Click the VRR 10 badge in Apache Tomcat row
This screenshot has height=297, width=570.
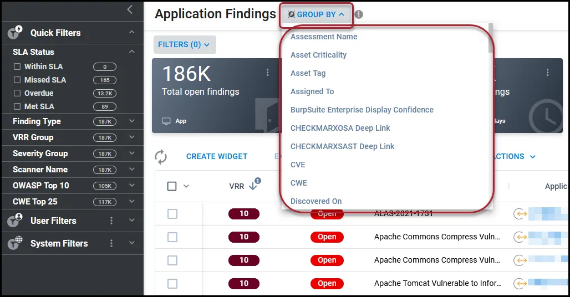244,284
